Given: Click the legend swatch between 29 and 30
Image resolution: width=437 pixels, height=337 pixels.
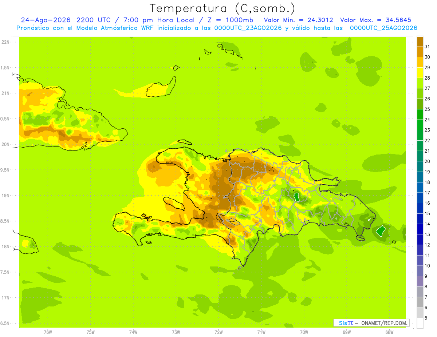Looking at the screenshot, I should point(420,62).
